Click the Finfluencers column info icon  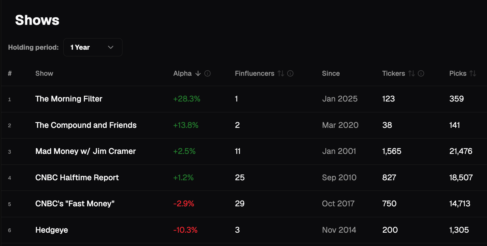tap(290, 73)
